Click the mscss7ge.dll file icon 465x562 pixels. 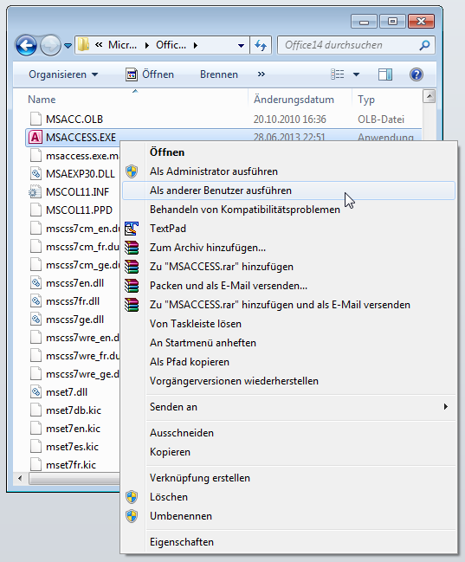pyautogui.click(x=36, y=320)
